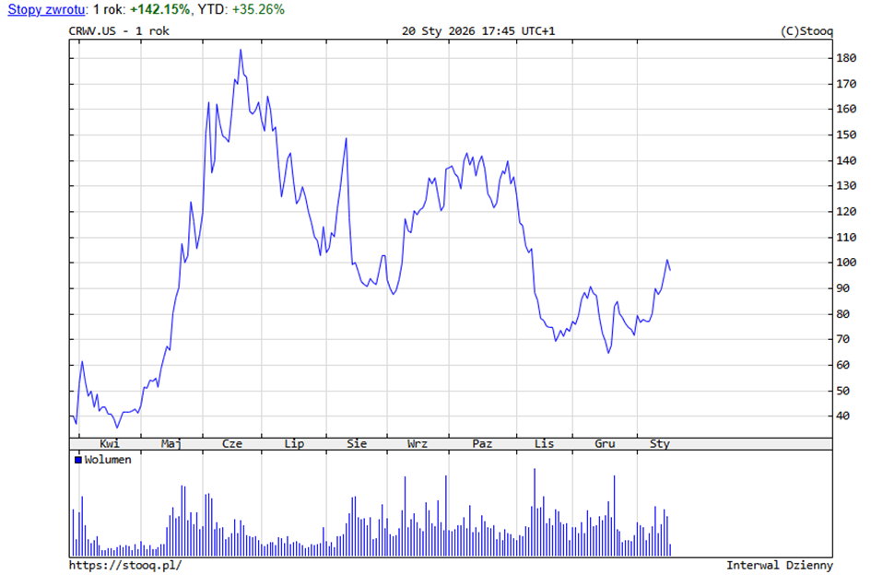Image resolution: width=871 pixels, height=586 pixels.
Task: Select the Paz month axis label
Action: [482, 444]
